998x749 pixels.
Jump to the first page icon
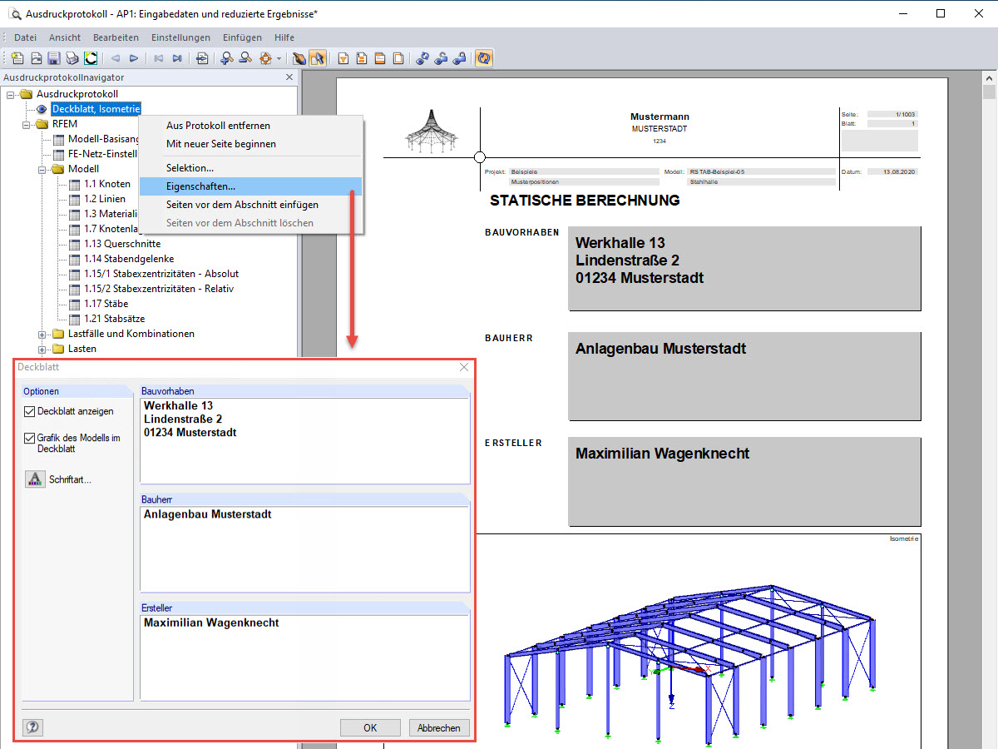158,58
